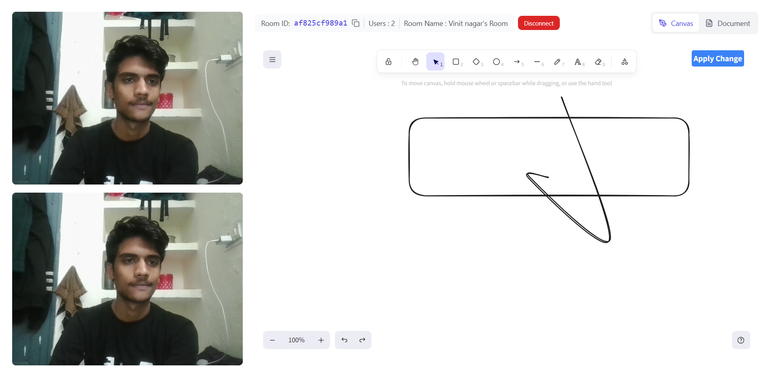This screenshot has height=367, width=779.
Task: Select the Text tool
Action: 578,62
